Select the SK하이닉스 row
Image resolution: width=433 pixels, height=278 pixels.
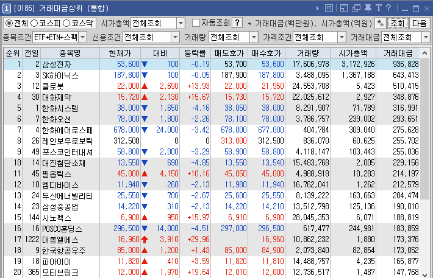pos(212,75)
